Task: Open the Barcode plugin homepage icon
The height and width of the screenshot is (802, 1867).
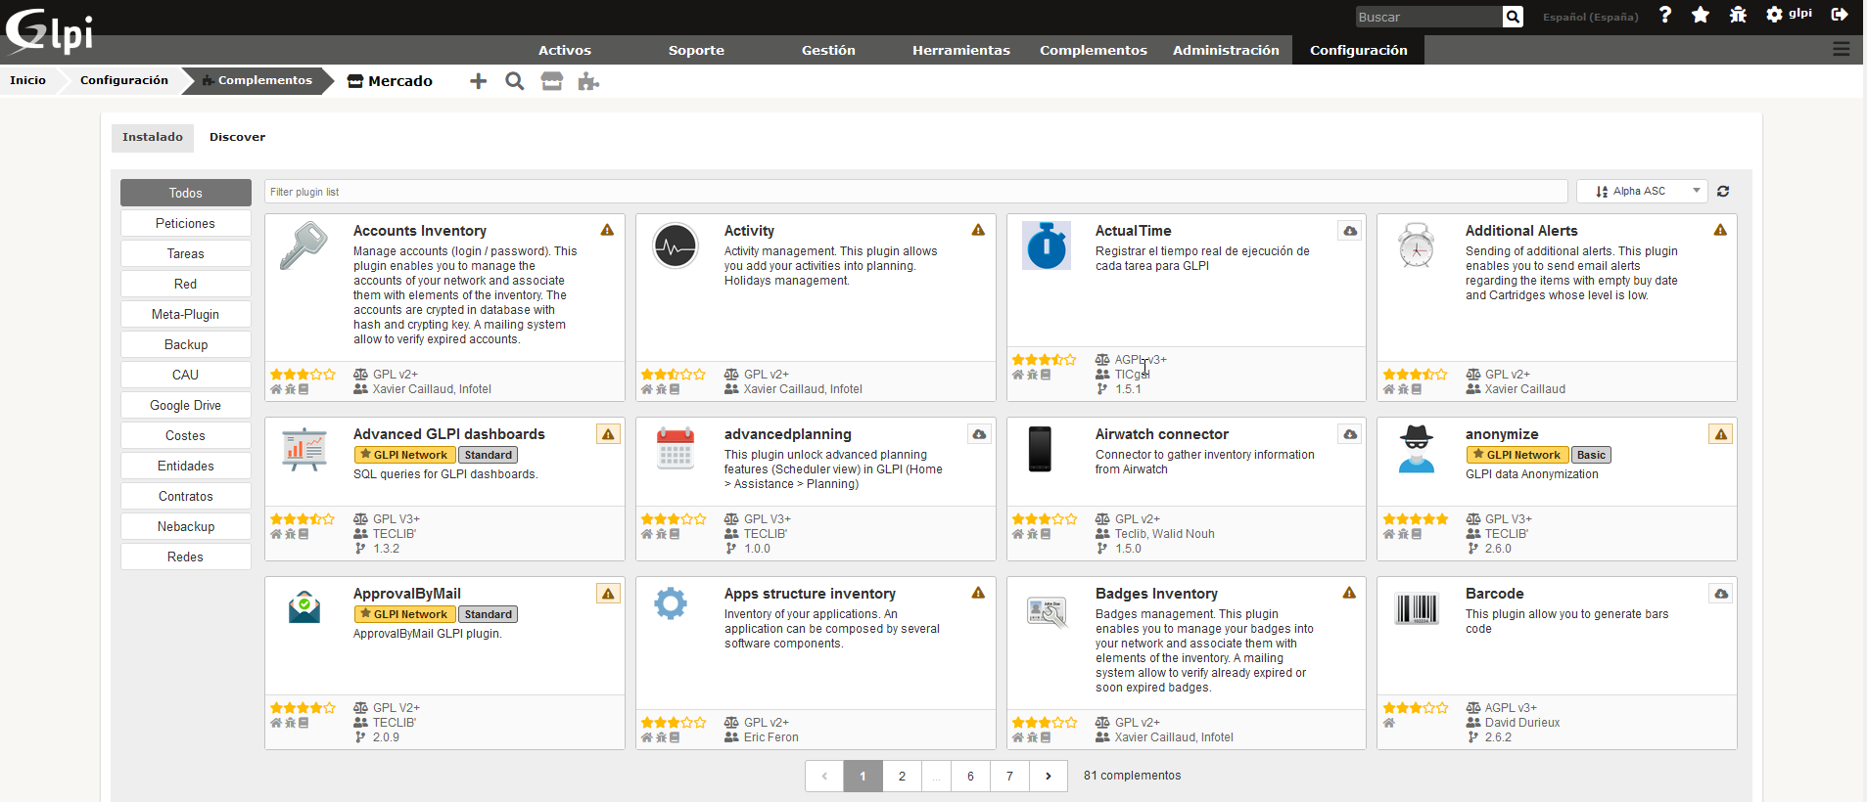Action: (x=1389, y=723)
